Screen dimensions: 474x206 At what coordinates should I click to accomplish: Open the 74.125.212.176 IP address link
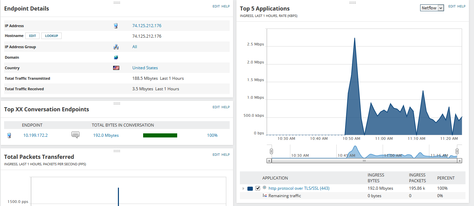[x=147, y=26]
